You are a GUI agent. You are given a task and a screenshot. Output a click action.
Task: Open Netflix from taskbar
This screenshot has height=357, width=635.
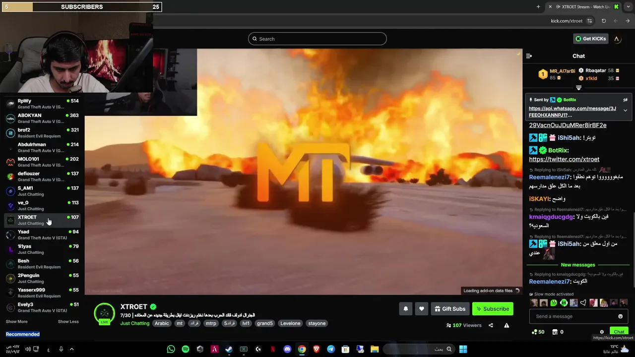tap(272, 349)
